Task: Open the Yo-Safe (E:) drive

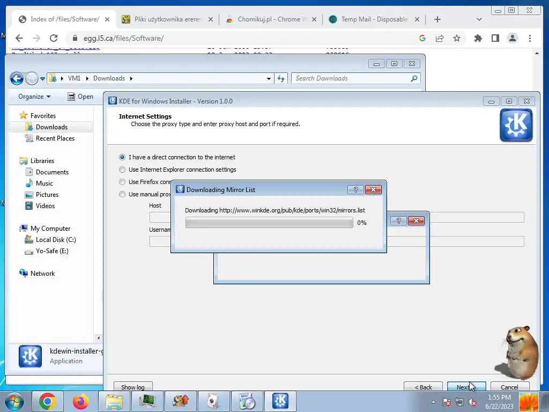Action: tap(52, 251)
